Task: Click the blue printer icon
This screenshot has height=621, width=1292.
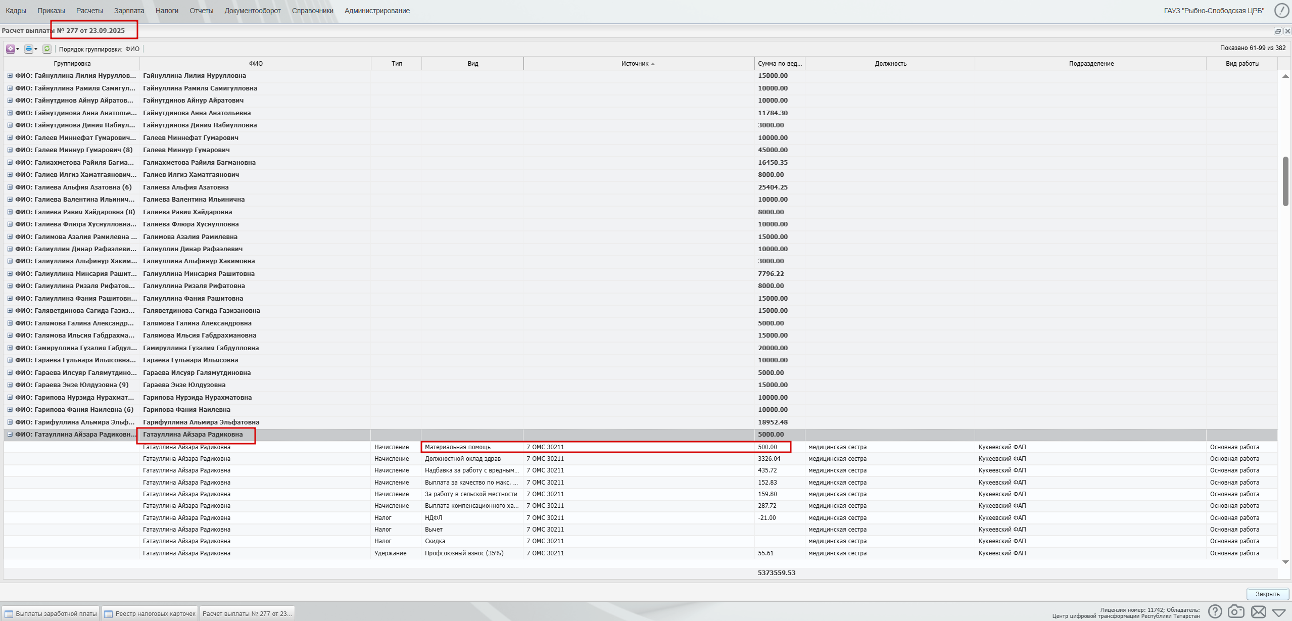Action: coord(29,49)
